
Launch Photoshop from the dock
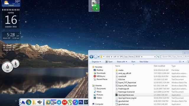(x=81, y=102)
